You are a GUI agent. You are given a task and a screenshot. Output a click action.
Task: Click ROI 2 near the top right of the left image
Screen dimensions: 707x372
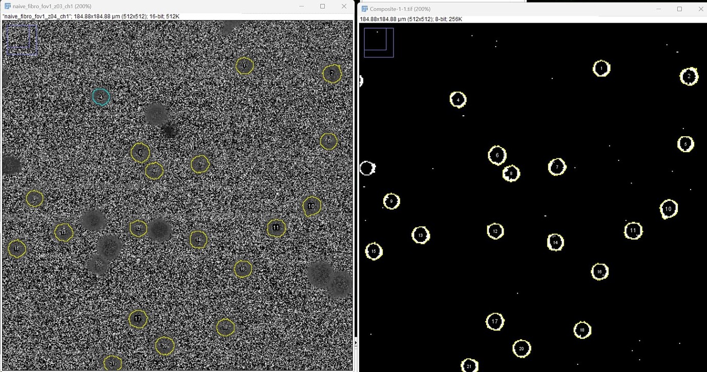tap(332, 73)
